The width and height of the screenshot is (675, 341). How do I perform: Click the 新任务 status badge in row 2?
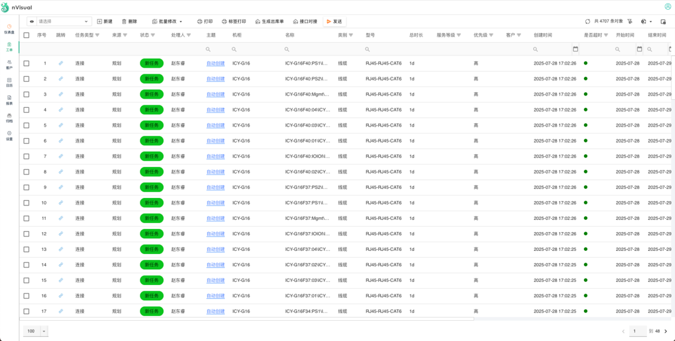pyautogui.click(x=151, y=78)
